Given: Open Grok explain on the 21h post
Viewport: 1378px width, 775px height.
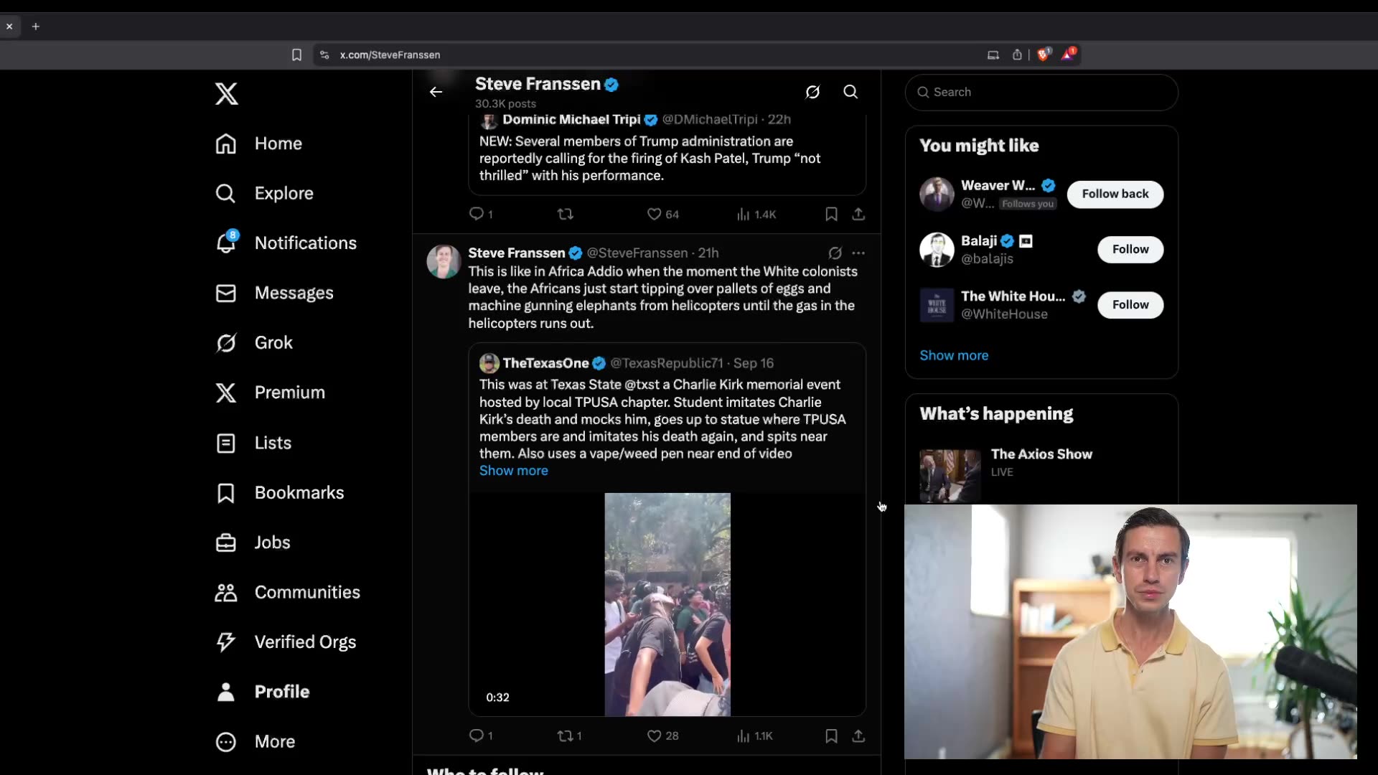Looking at the screenshot, I should (835, 253).
